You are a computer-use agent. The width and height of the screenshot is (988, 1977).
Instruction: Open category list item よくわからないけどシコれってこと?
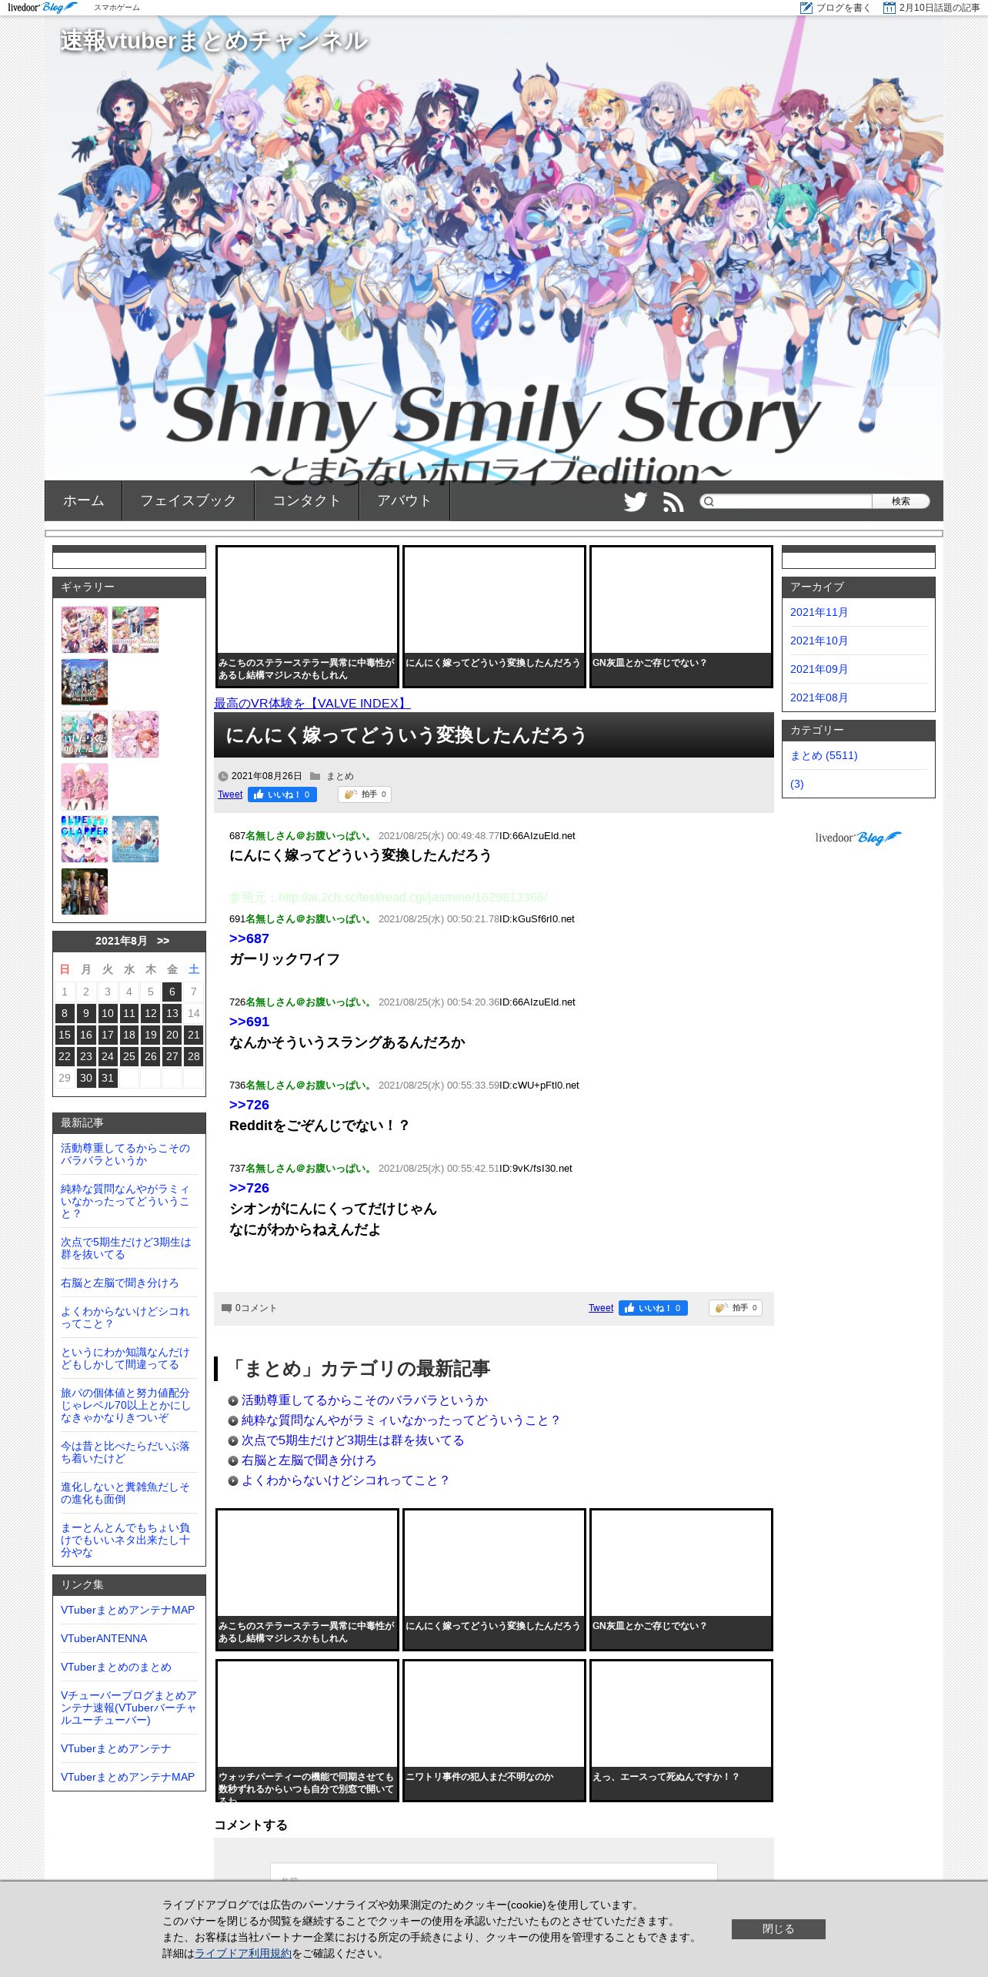tap(345, 1480)
